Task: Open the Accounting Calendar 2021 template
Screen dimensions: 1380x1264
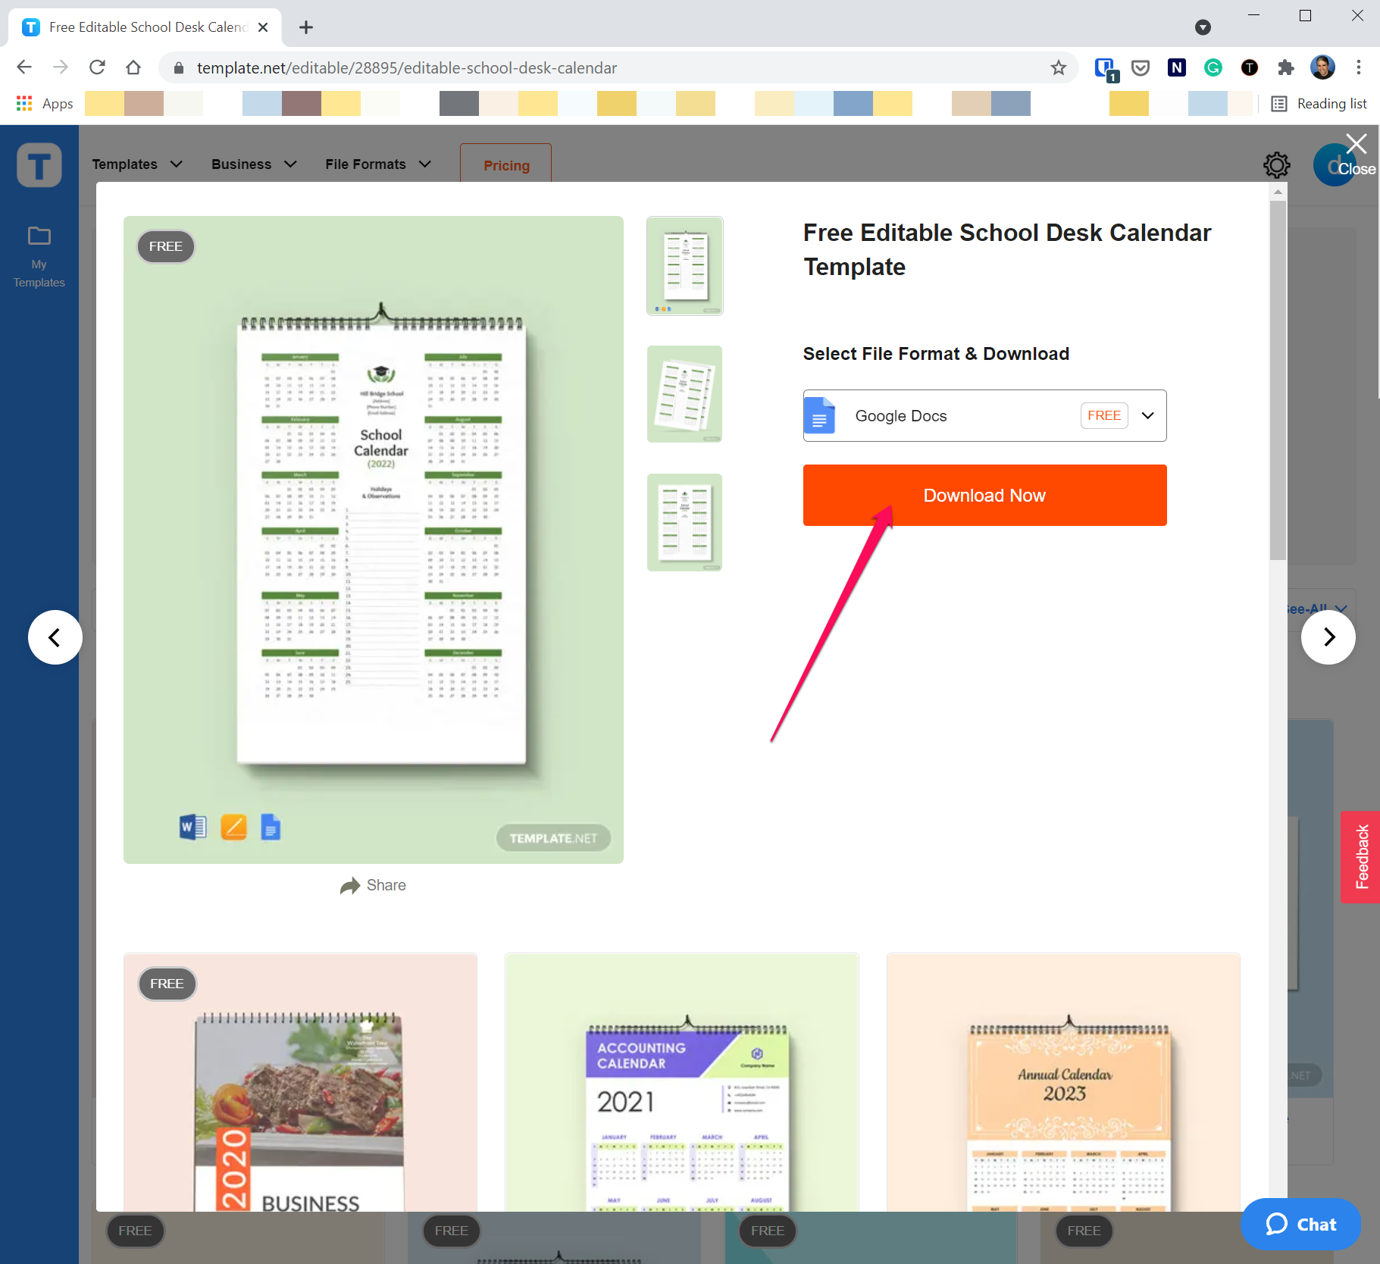Action: point(681,1082)
